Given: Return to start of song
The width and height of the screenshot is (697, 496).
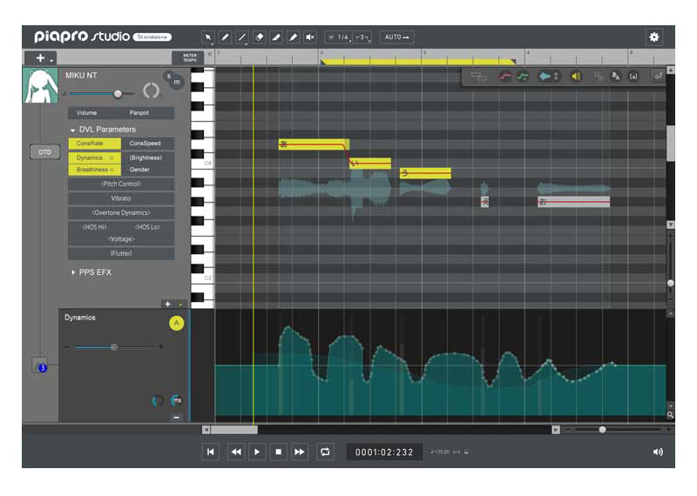Looking at the screenshot, I should pos(210,452).
